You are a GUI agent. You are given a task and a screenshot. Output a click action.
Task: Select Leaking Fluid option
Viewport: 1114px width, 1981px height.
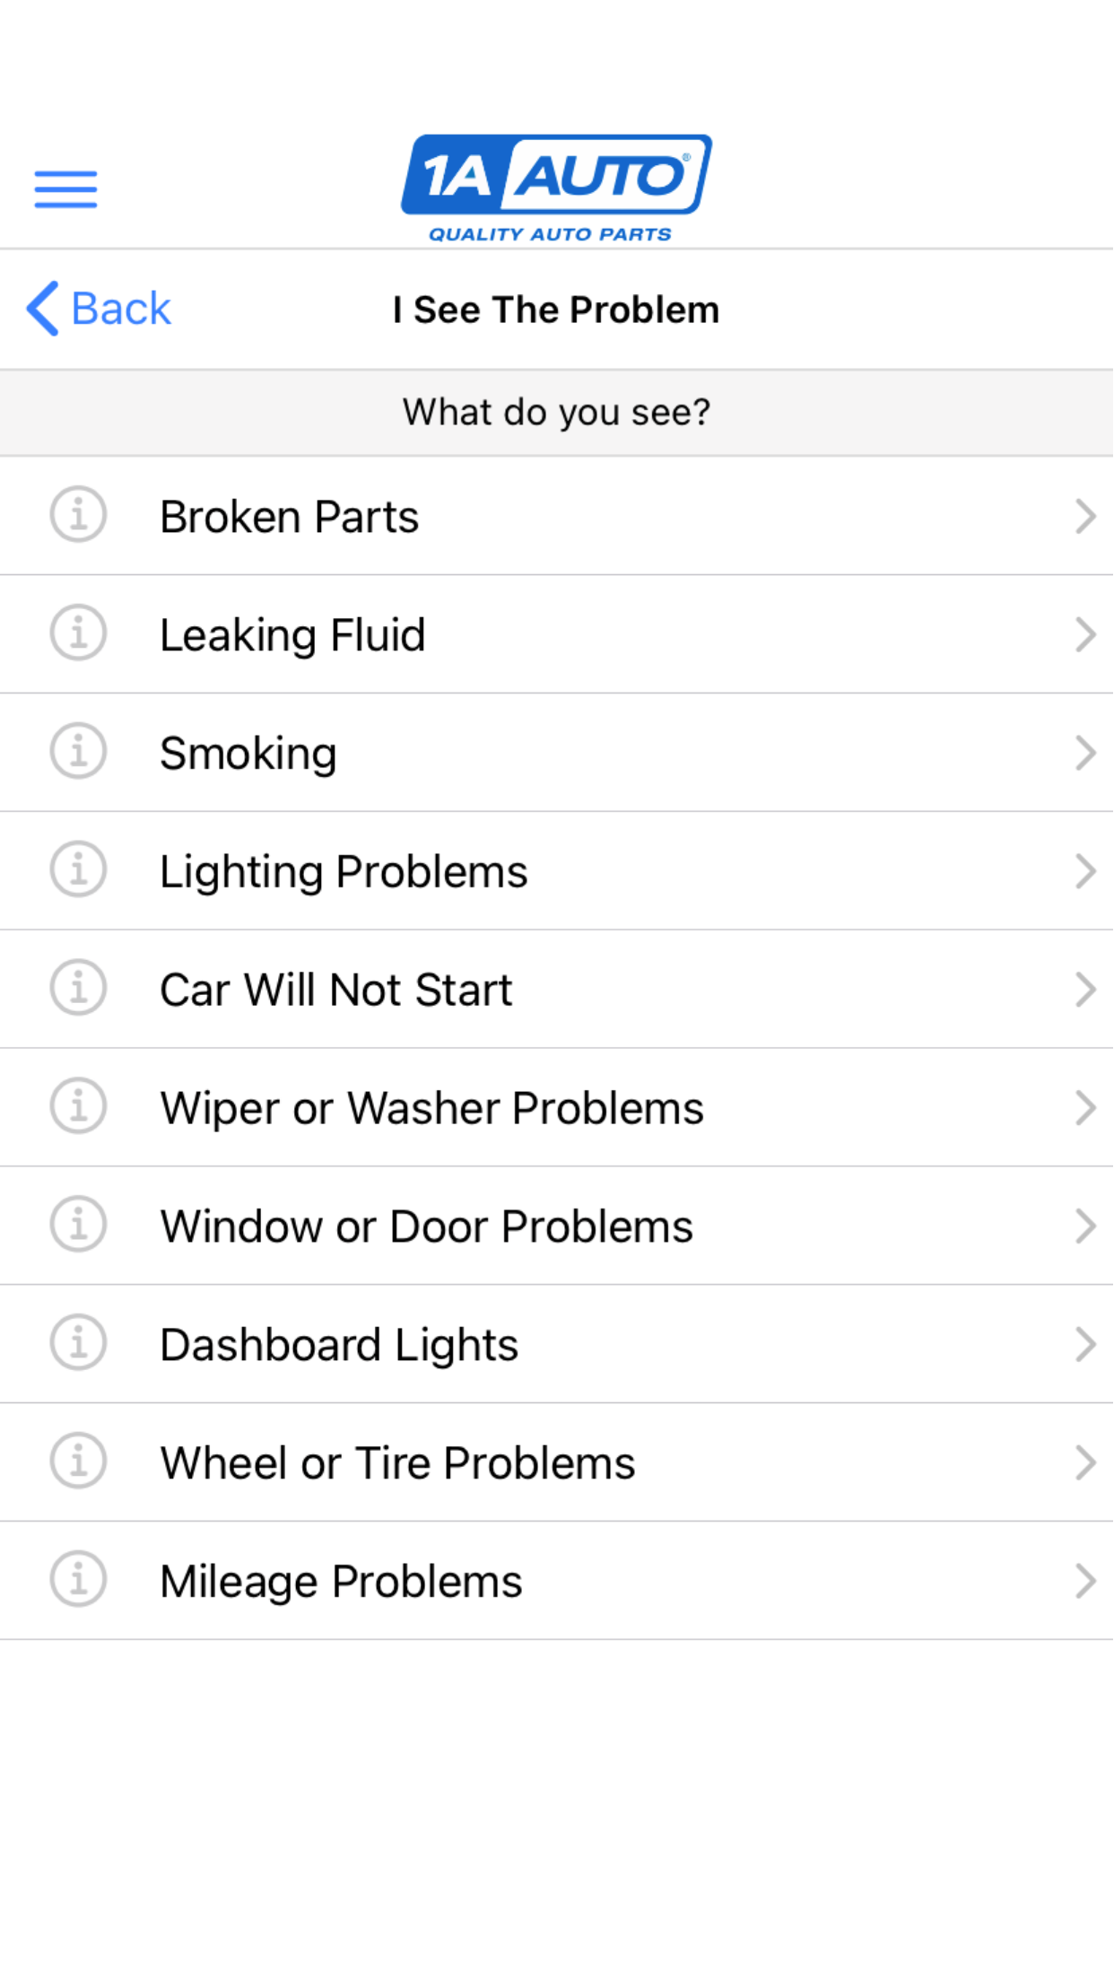(292, 635)
